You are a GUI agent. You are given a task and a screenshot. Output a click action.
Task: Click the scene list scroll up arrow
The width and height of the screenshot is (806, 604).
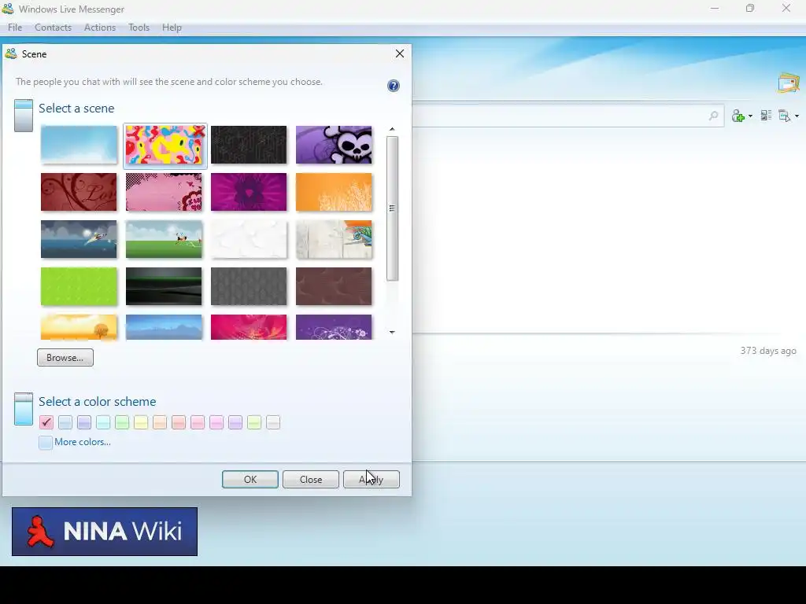point(392,130)
